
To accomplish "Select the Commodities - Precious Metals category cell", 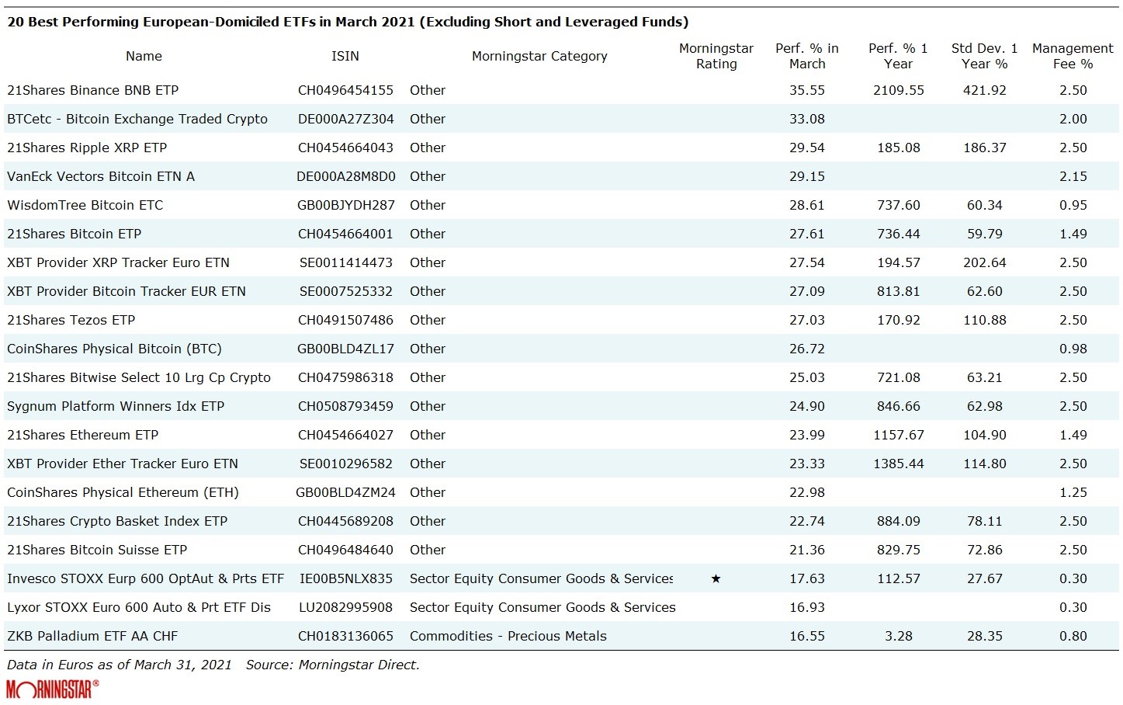I will click(x=508, y=636).
